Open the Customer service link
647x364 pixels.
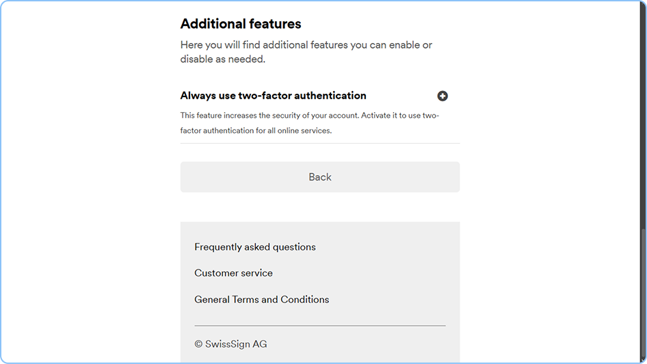pos(233,273)
